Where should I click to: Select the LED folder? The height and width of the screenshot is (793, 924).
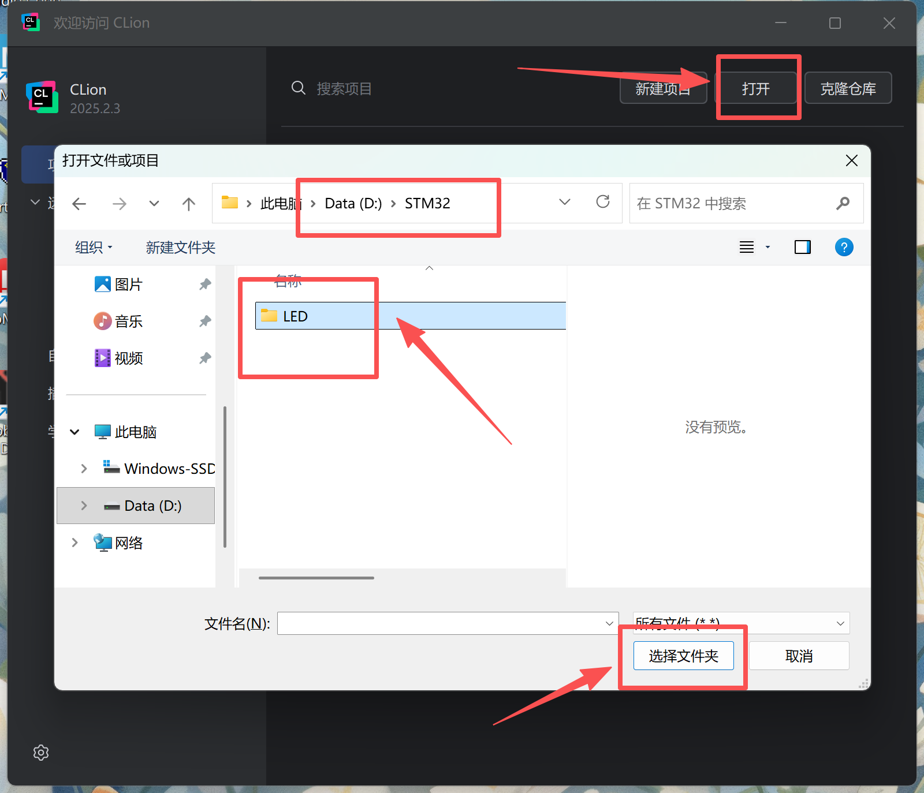coord(411,316)
